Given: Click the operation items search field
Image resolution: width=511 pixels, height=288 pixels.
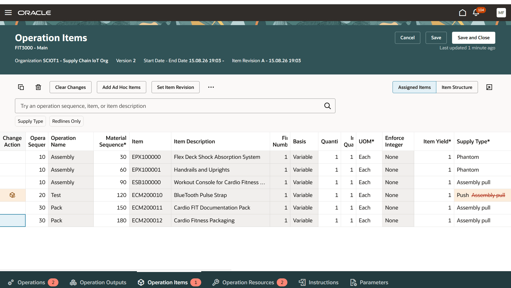Looking at the screenshot, I should click(175, 106).
